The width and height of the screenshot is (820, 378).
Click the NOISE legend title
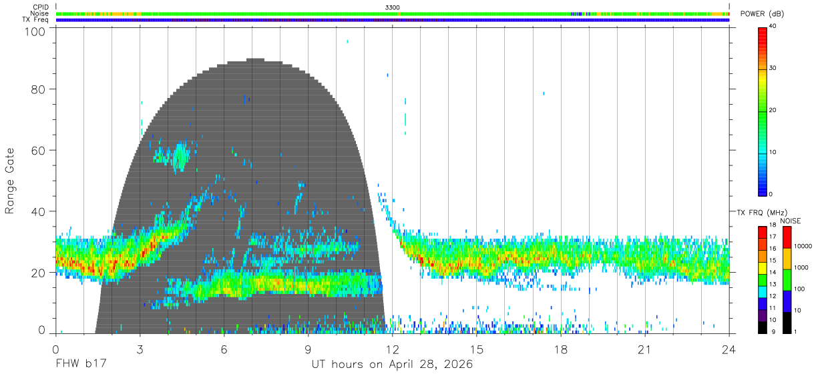pos(791,221)
